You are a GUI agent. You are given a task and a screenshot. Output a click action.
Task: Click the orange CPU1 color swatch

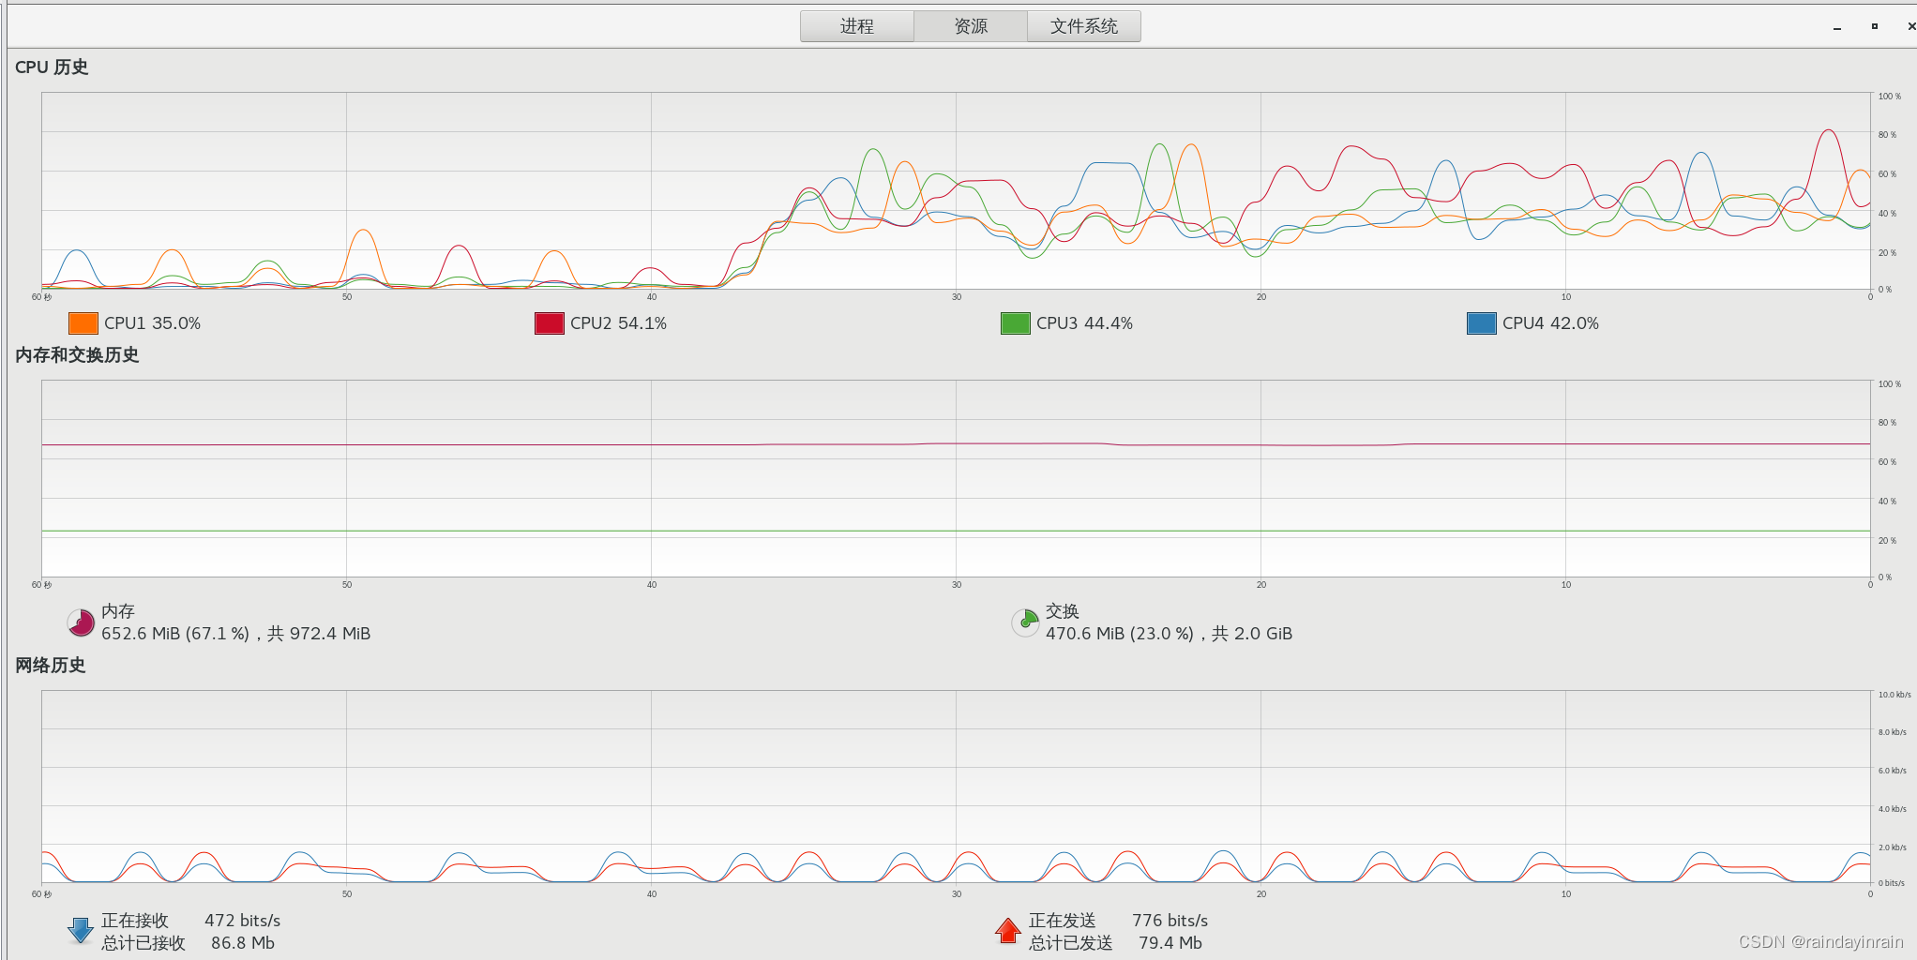tap(83, 323)
